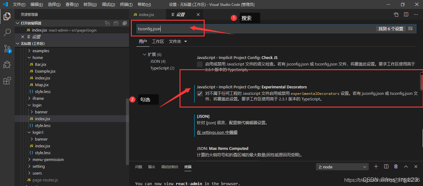Select index.jsx under the login folder
This screenshot has height=186, width=423.
42,119
